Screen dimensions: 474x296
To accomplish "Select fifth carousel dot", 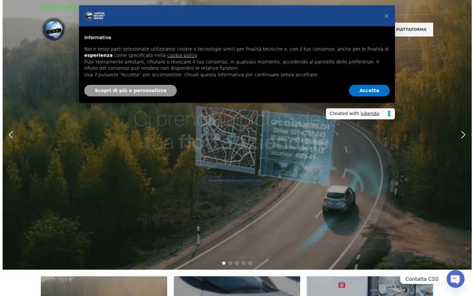I will pyautogui.click(x=250, y=262).
